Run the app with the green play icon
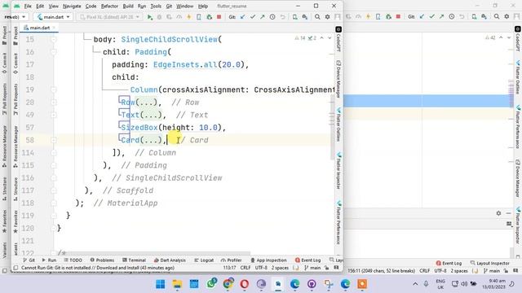Screen dimensions: 522x293 tap(150, 17)
